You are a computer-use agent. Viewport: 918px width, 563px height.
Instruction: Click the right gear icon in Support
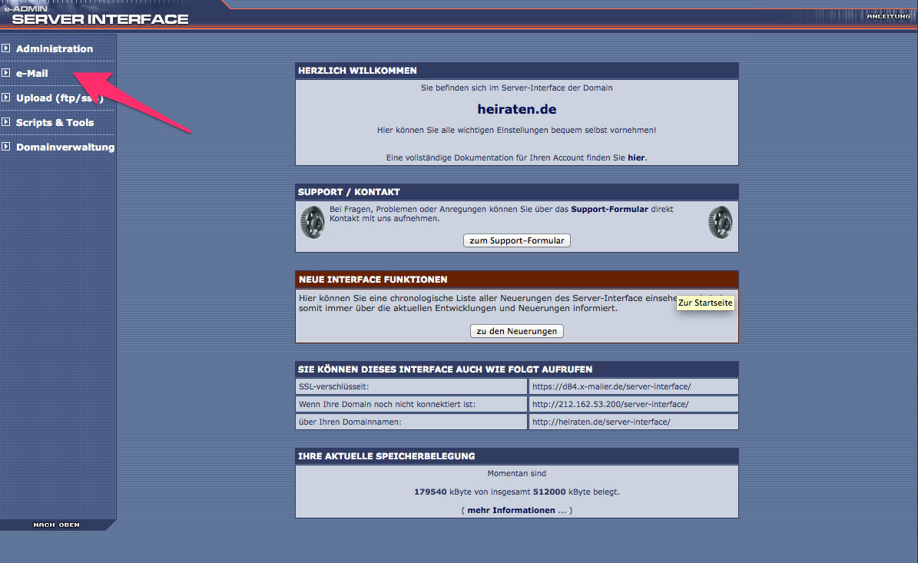pos(721,222)
